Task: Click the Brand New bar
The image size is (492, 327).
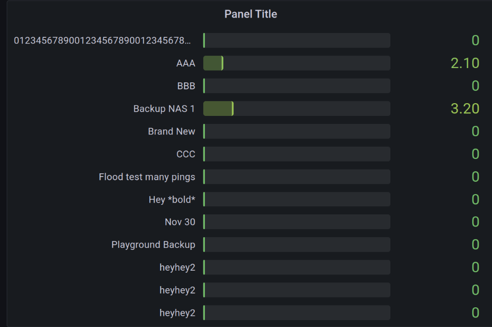Action: (x=297, y=131)
